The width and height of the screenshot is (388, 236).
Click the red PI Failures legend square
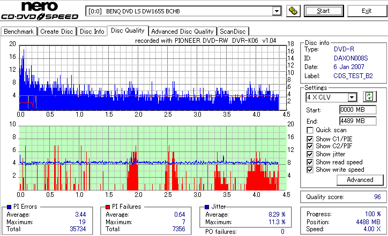click(x=108, y=207)
